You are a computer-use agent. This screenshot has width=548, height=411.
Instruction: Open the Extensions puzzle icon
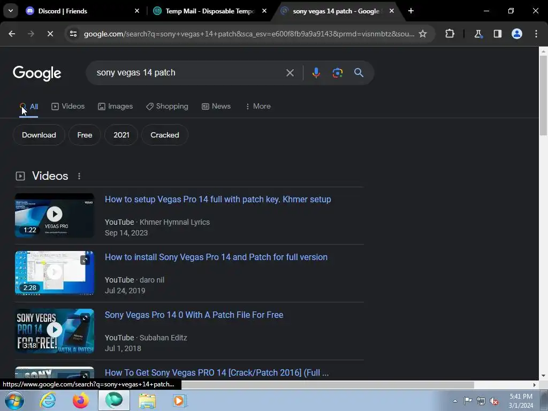click(450, 34)
